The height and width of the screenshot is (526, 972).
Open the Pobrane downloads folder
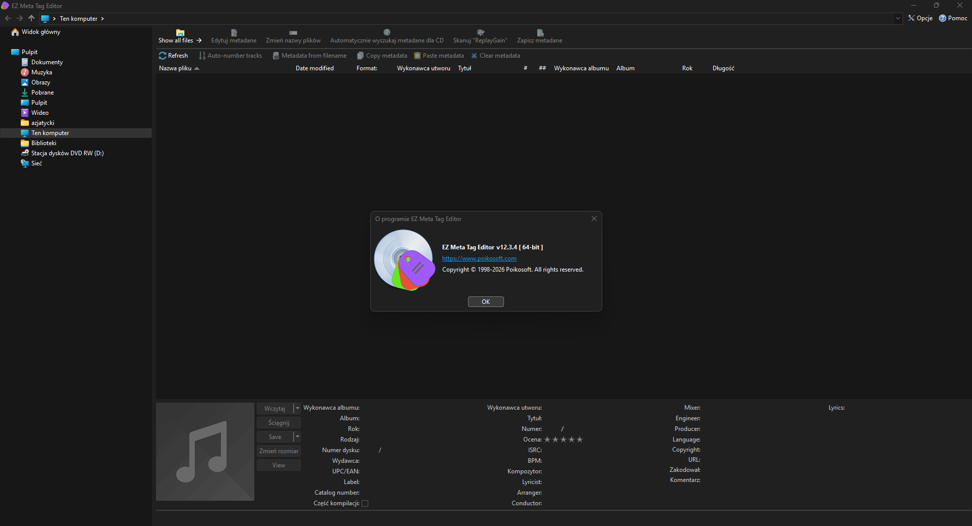(37, 93)
